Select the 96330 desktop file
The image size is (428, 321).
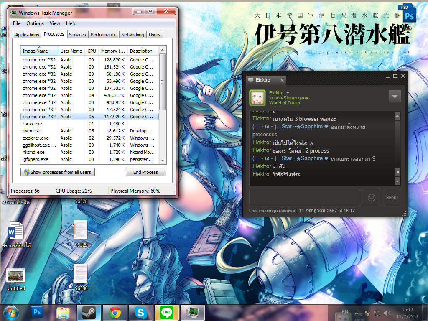tap(81, 277)
